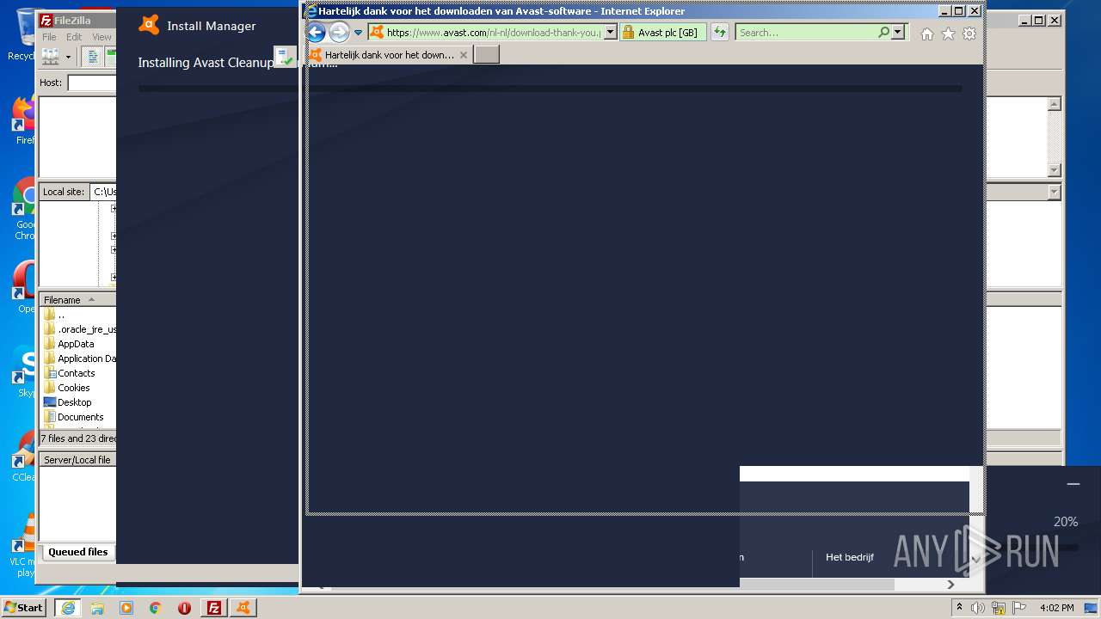
Task: Switch to Queued files tab
Action: tap(78, 552)
